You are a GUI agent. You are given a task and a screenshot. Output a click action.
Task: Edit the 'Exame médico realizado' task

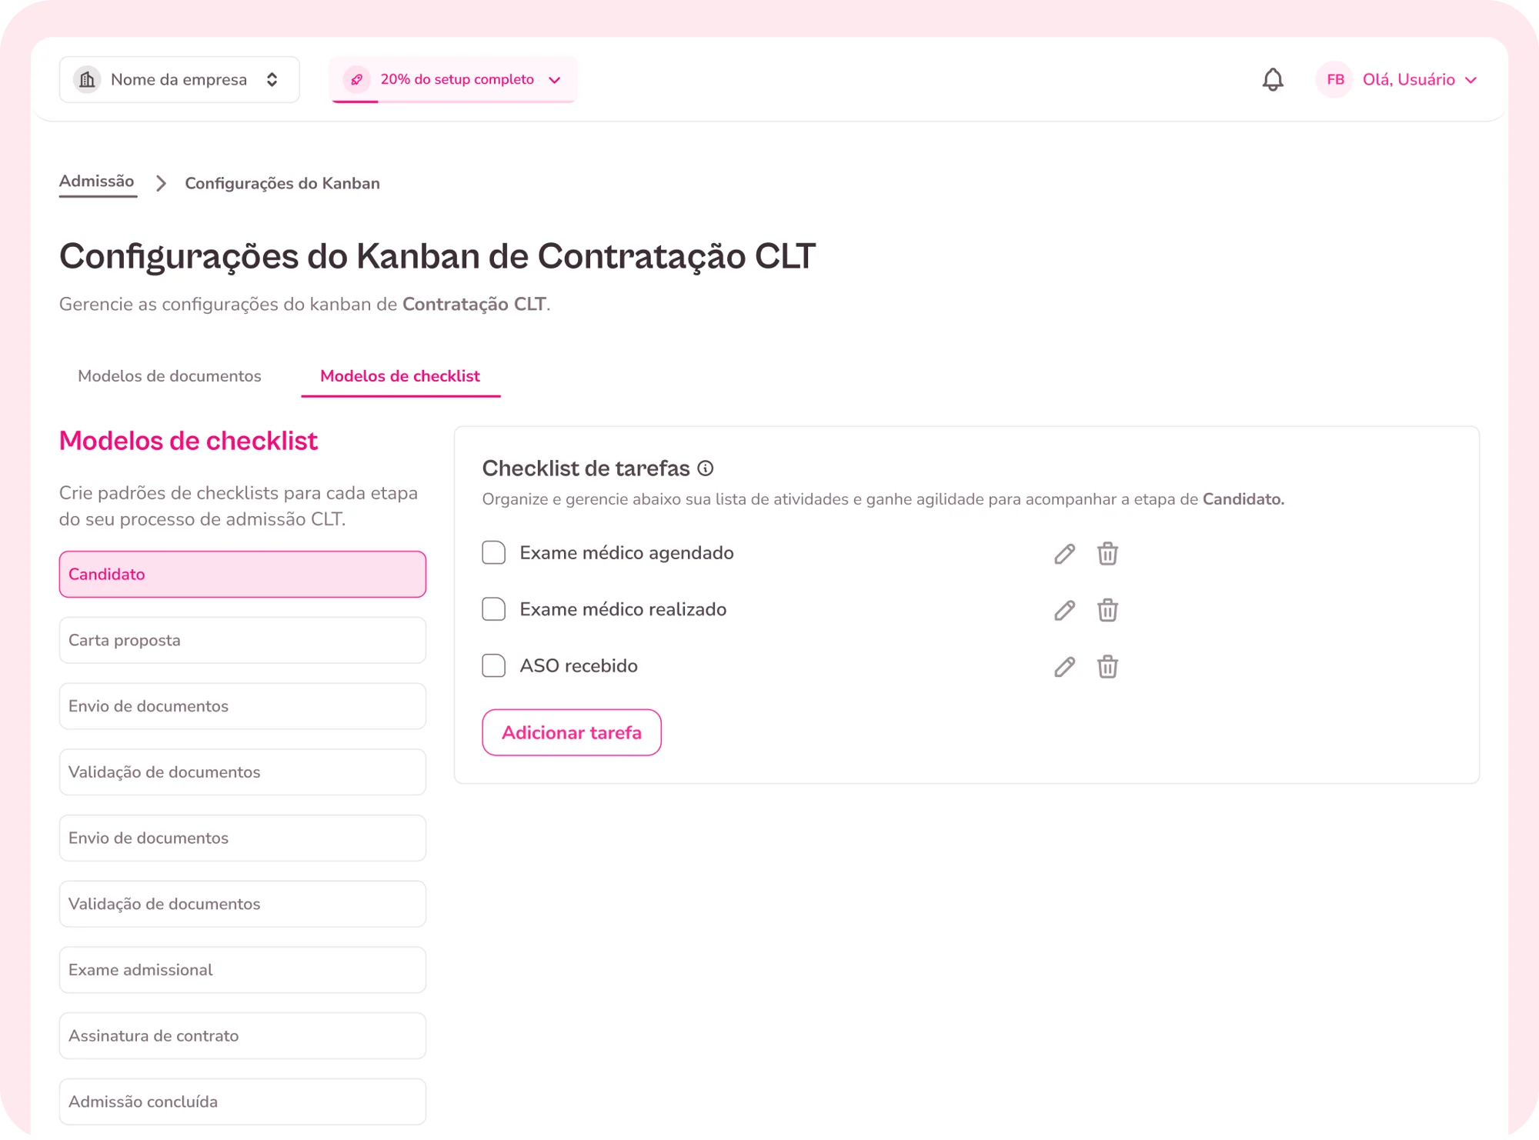click(1064, 611)
